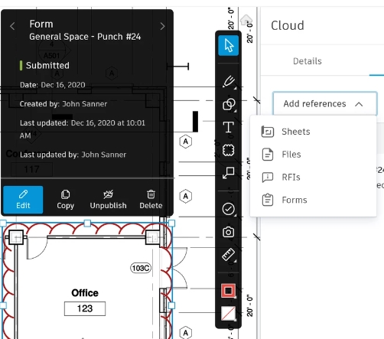Open the no-fill color swatch
The height and width of the screenshot is (339, 384).
point(228,313)
